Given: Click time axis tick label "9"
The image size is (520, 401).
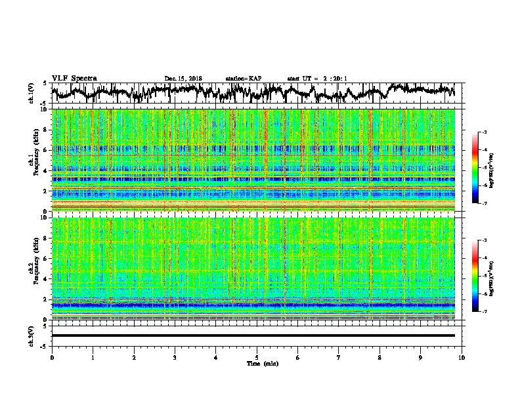Looking at the screenshot, I should click(x=420, y=358).
